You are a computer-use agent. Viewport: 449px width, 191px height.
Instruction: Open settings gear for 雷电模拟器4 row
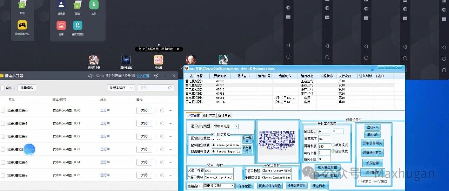pos(162,162)
